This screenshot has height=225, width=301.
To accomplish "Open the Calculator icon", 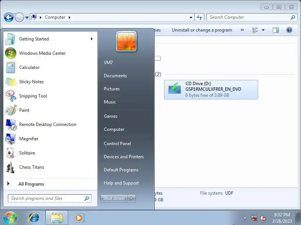I will tap(11, 67).
